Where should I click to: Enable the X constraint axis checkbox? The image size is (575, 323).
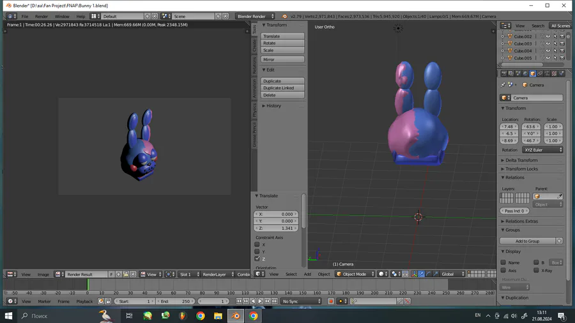point(257,244)
